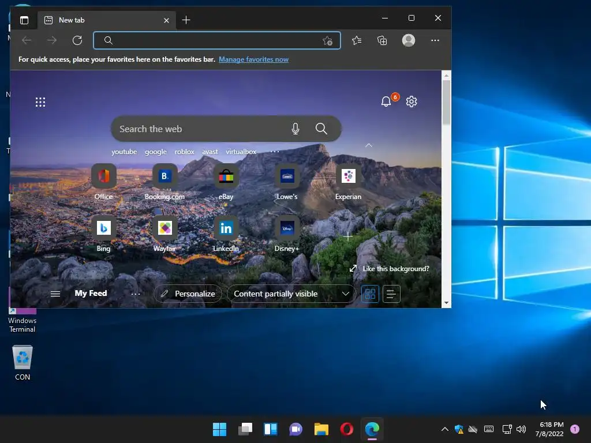Submit search with magnifier icon
Screen dimensions: 591x443
pyautogui.click(x=321, y=129)
